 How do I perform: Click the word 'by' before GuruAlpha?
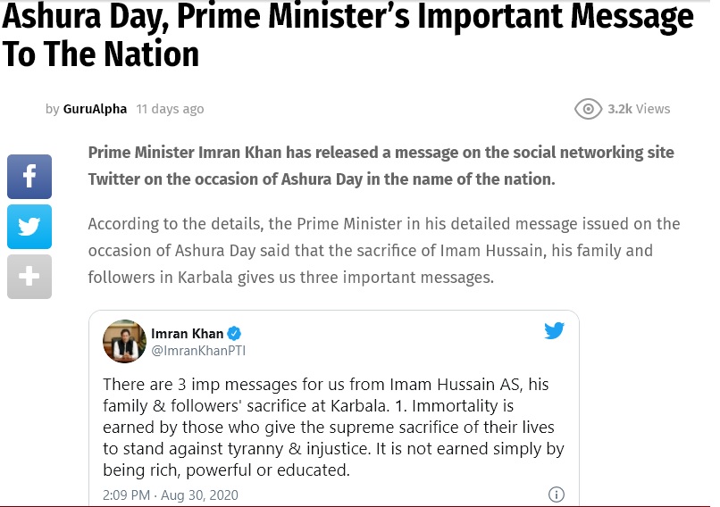53,109
